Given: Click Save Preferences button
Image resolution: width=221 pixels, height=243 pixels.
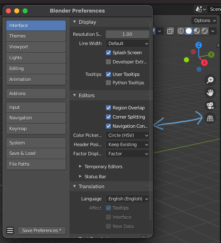Looking at the screenshot, I should (42, 230).
